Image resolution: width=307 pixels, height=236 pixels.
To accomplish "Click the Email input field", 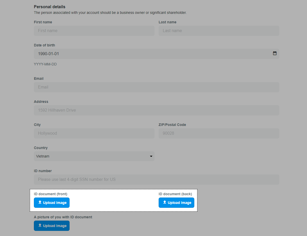I will pyautogui.click(x=156, y=87).
